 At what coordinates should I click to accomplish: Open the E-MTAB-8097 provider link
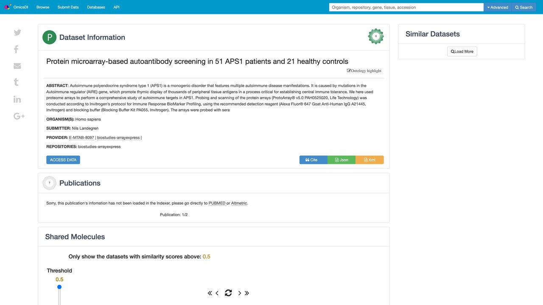click(x=81, y=138)
